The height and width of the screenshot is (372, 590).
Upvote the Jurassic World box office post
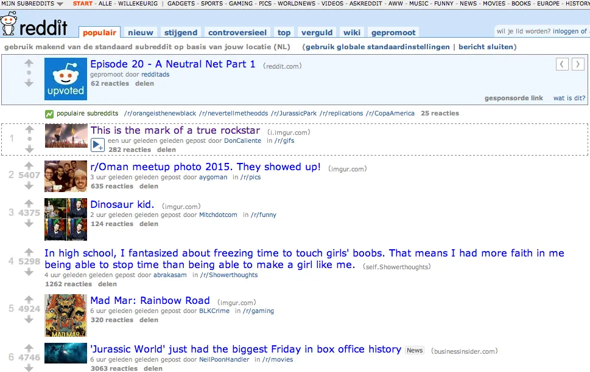click(29, 348)
